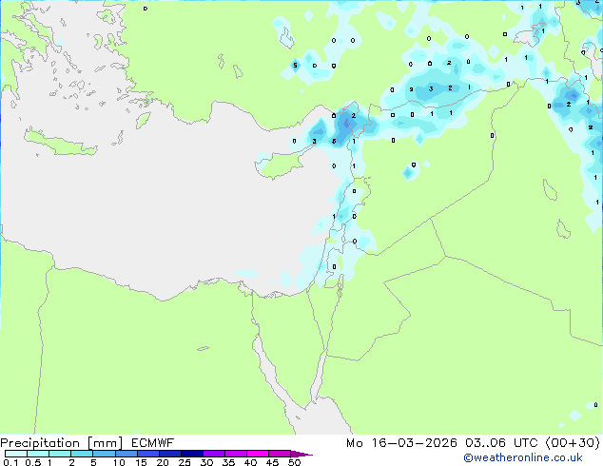Screen dimensions: 603x466
Task: Select the legend swatch between 20 and 25
Action: click(x=169, y=454)
